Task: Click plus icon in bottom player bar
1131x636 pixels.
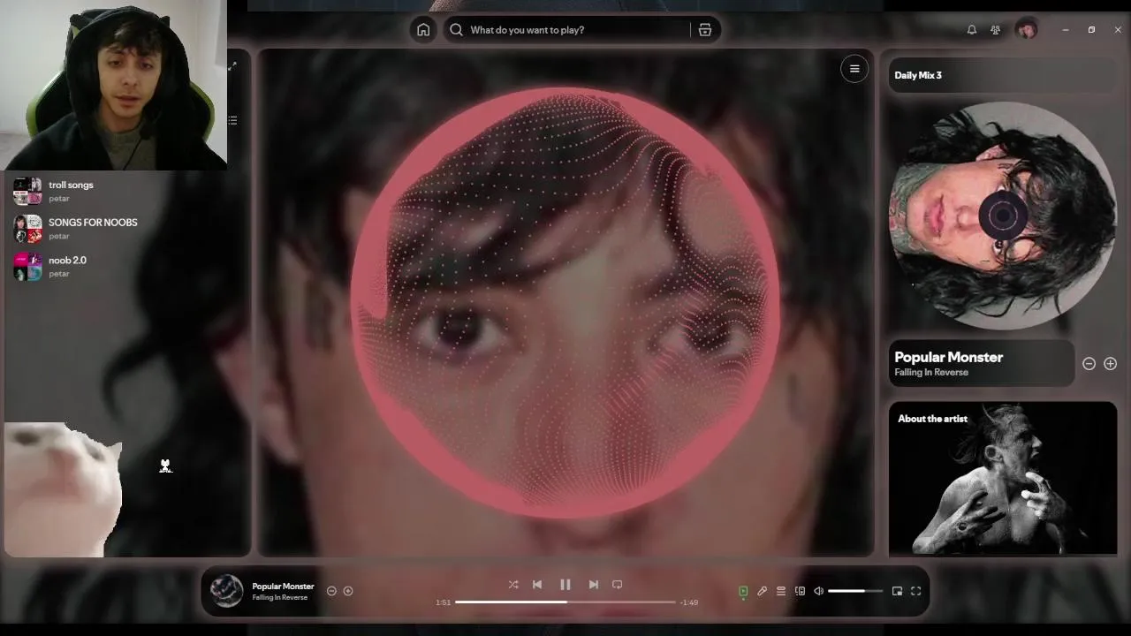Action: tap(348, 591)
